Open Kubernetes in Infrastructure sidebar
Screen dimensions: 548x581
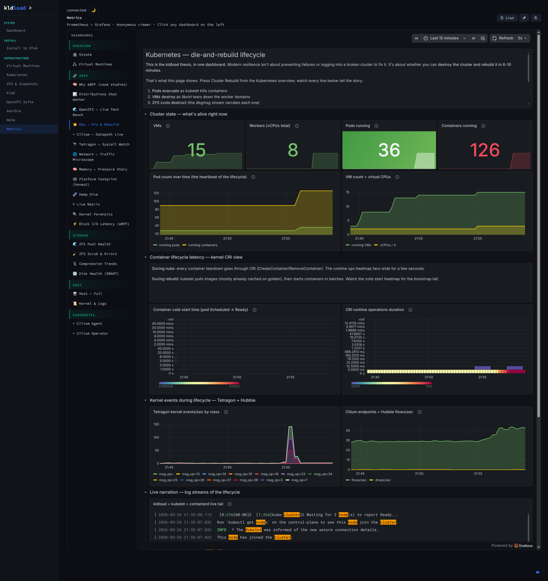17,75
